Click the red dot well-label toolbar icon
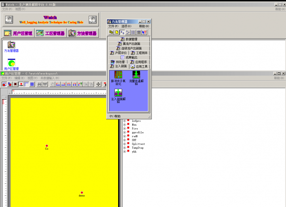Screen dimensions: 286x207 pos(21,84)
